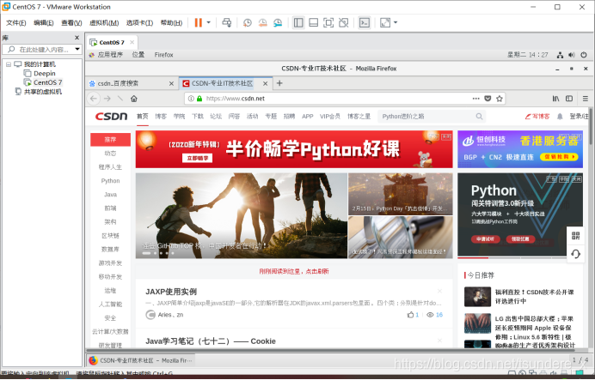Save page to Pocket icon
Screen dimensions: 595x380
tap(488, 99)
